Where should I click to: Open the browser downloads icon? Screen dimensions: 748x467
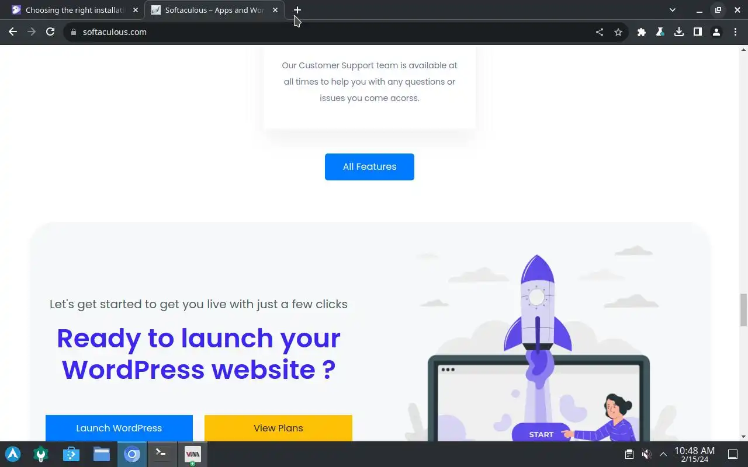pyautogui.click(x=679, y=32)
